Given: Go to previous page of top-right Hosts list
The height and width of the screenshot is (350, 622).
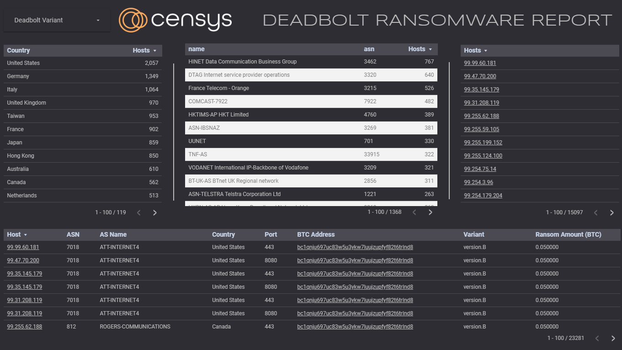Looking at the screenshot, I should [x=595, y=212].
